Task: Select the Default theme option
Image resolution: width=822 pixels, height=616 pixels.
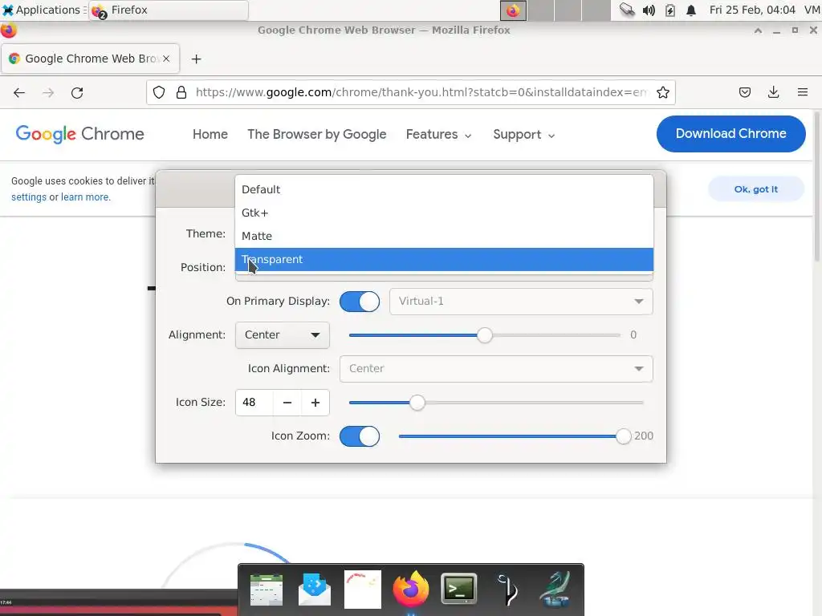Action: pyautogui.click(x=444, y=189)
